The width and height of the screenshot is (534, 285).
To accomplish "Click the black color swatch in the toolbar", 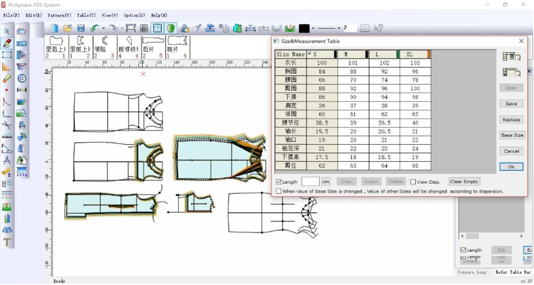I will coord(305,27).
